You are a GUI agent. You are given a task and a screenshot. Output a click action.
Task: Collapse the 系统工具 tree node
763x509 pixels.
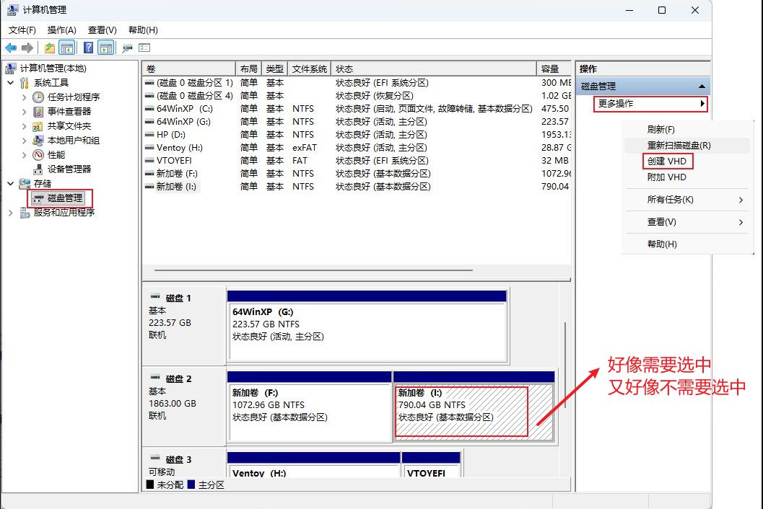(11, 83)
